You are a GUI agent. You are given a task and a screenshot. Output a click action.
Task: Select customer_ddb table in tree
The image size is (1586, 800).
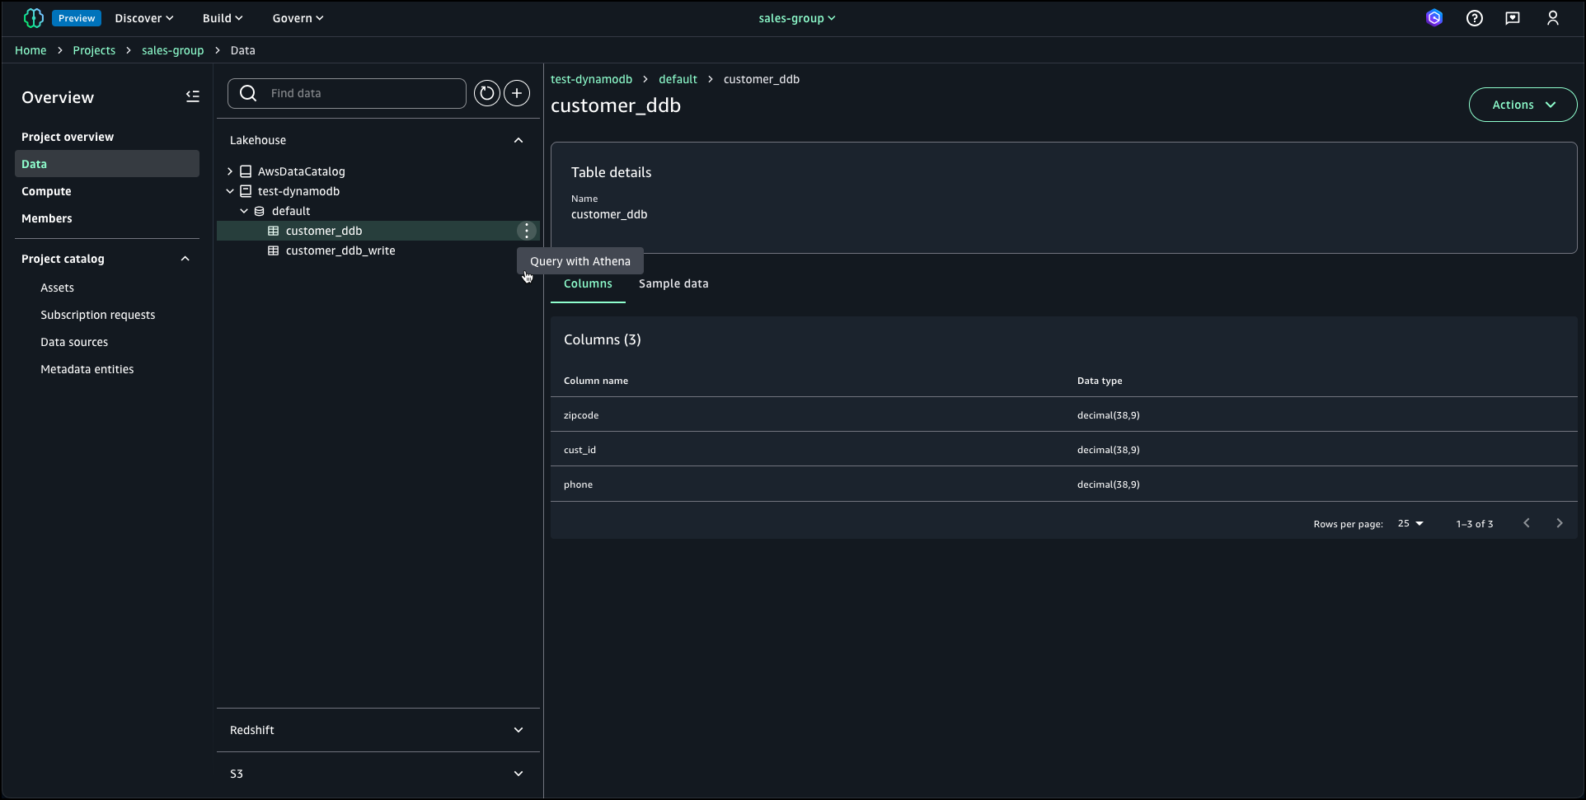click(x=324, y=231)
